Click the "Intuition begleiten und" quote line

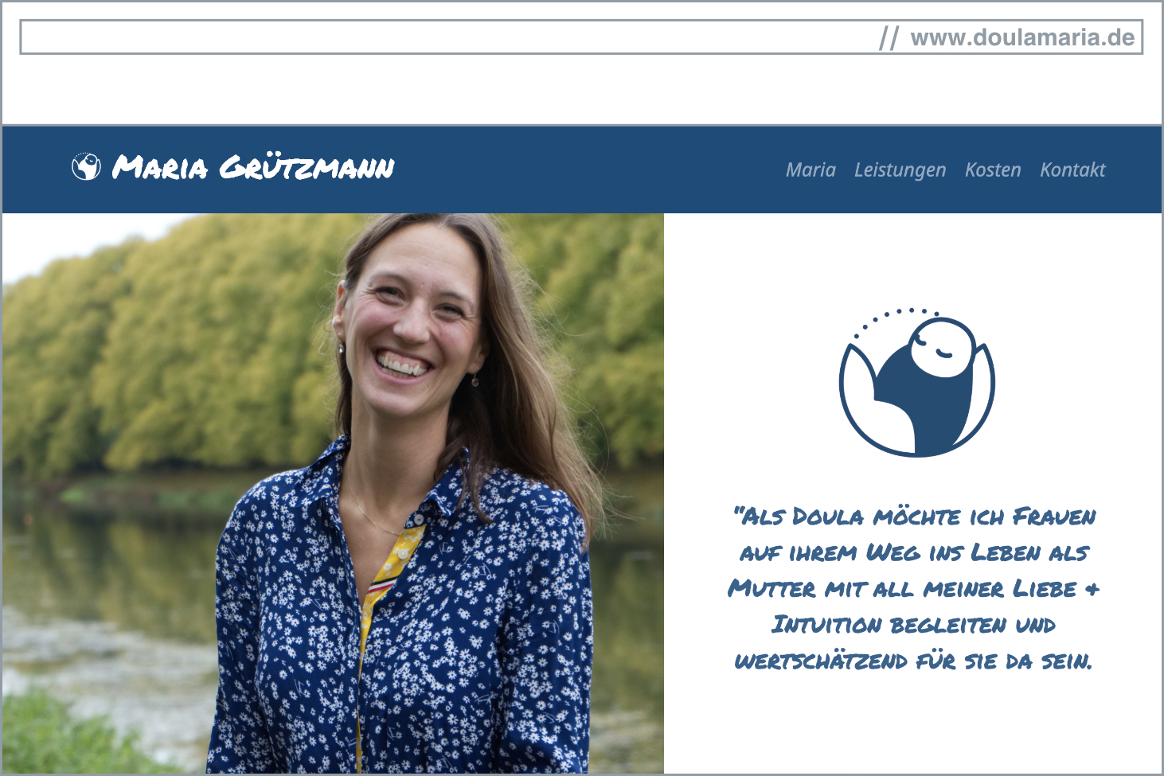pos(914,625)
